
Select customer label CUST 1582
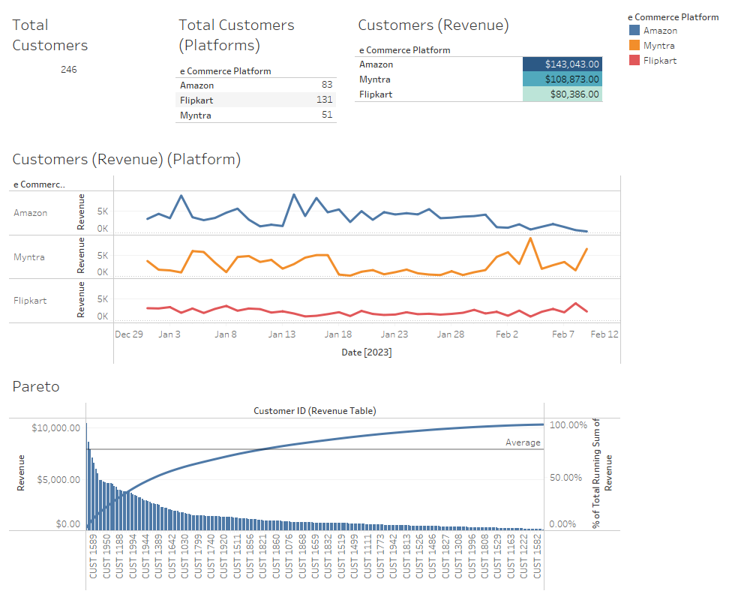point(537,556)
